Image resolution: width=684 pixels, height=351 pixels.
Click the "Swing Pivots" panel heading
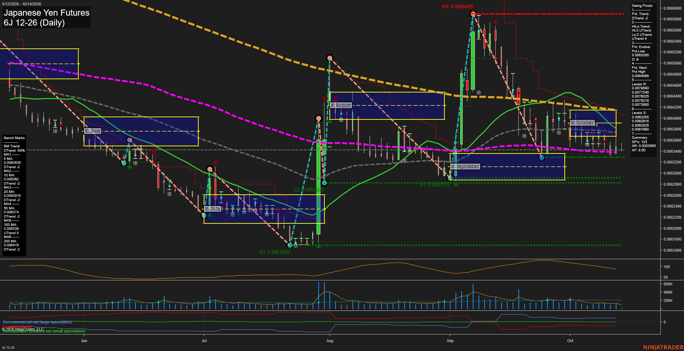pyautogui.click(x=642, y=6)
